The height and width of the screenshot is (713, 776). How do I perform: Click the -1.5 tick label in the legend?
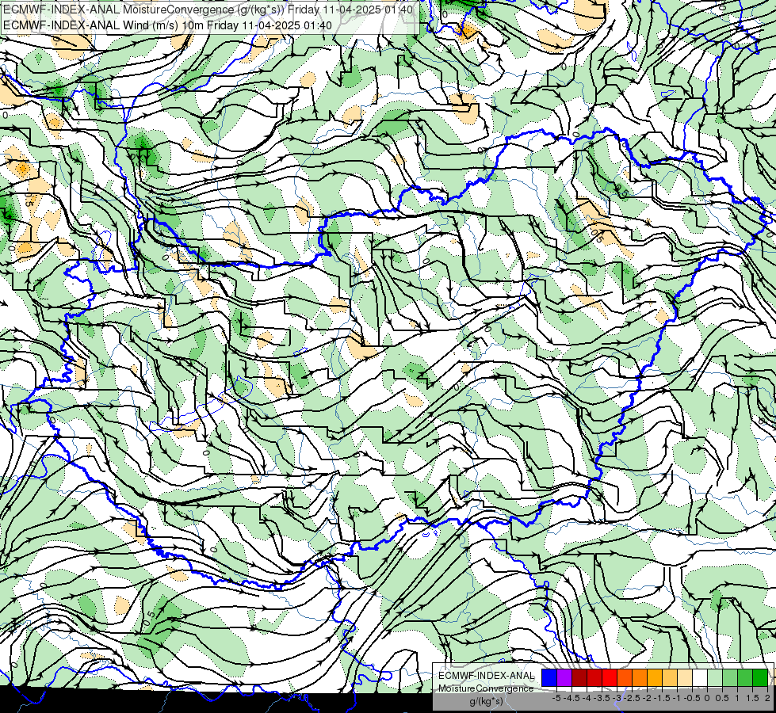(663, 698)
